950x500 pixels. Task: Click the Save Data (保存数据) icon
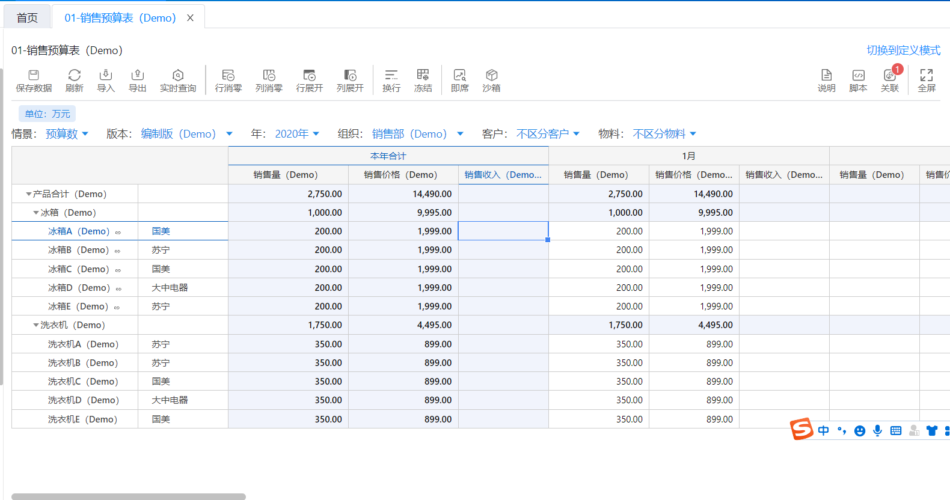[x=34, y=75]
